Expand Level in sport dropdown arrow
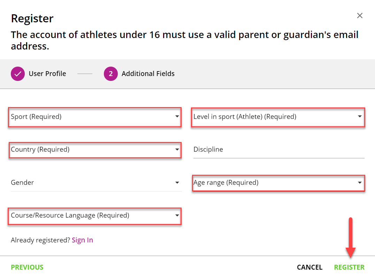375x278 pixels. coord(360,117)
